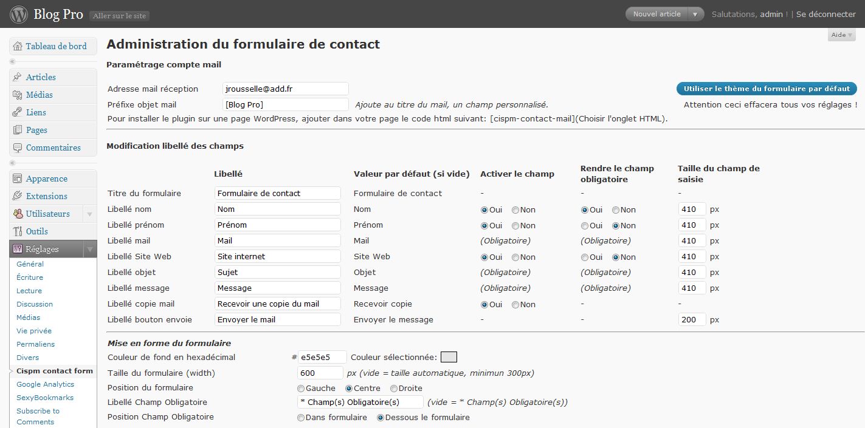
Task: Click the selected background color swatch
Action: click(449, 357)
